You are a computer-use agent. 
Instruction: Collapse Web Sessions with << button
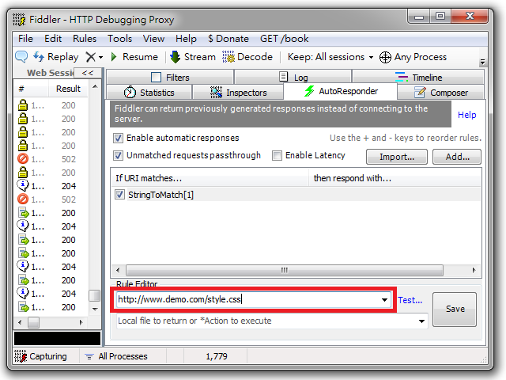pyautogui.click(x=88, y=73)
